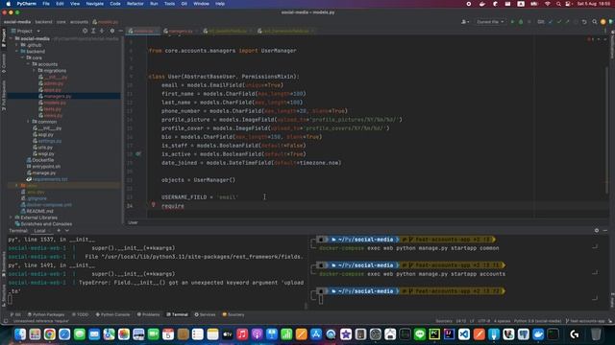Hide the Terminal panel with minus icon
This screenshot has height=345, width=615.
click(x=605, y=230)
